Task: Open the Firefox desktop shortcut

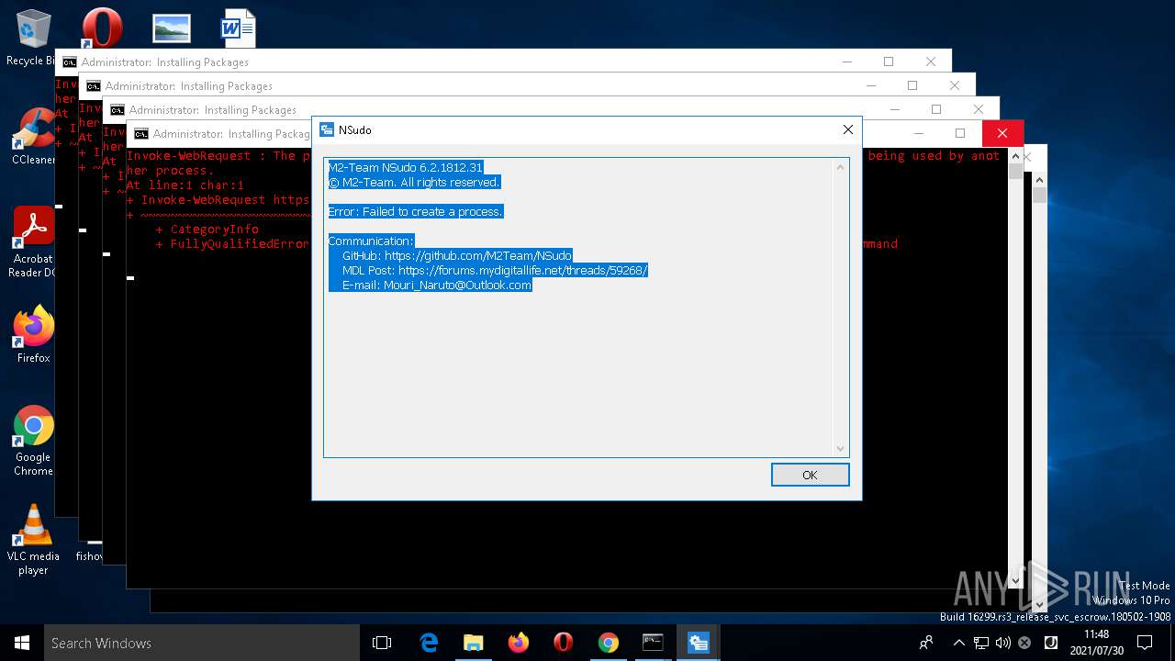Action: [x=33, y=335]
